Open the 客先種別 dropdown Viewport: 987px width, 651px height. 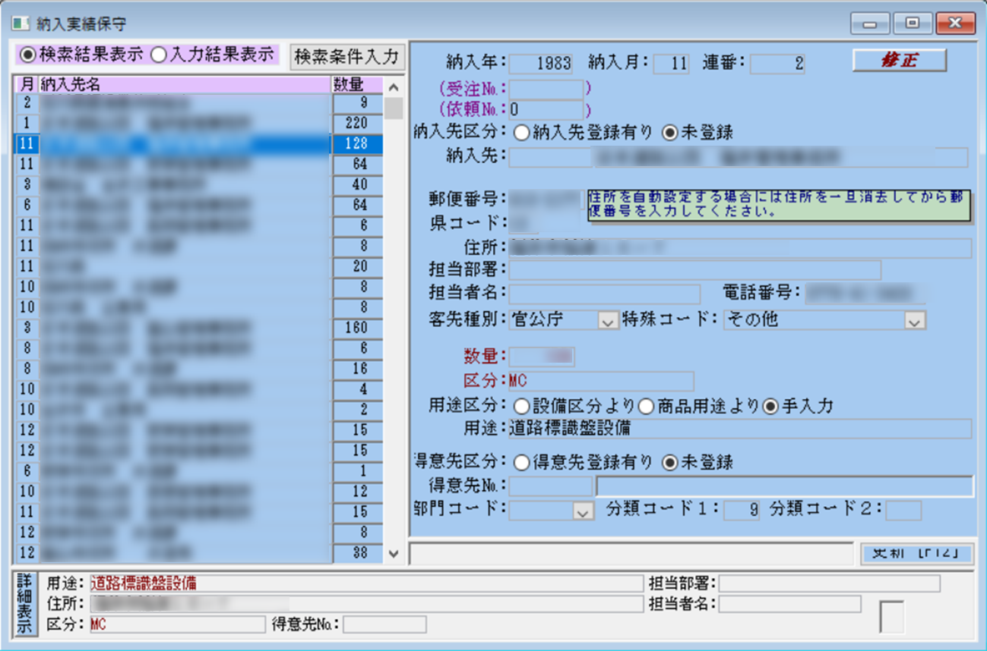(x=607, y=321)
